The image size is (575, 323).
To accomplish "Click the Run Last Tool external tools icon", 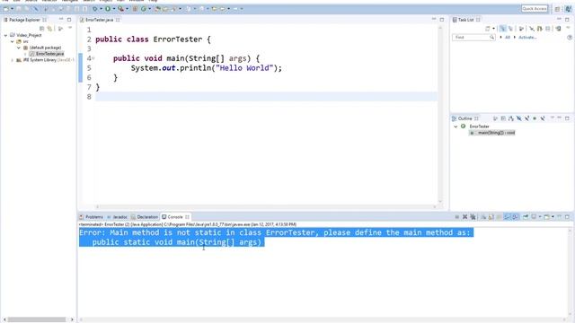I will 120,8.
